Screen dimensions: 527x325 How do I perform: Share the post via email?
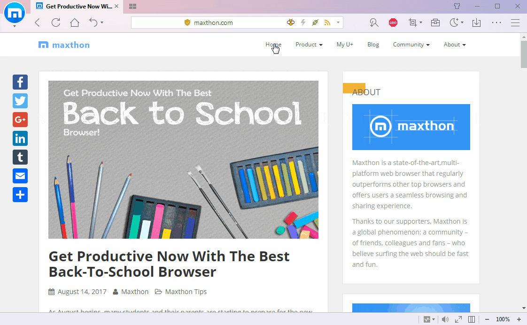click(x=20, y=176)
